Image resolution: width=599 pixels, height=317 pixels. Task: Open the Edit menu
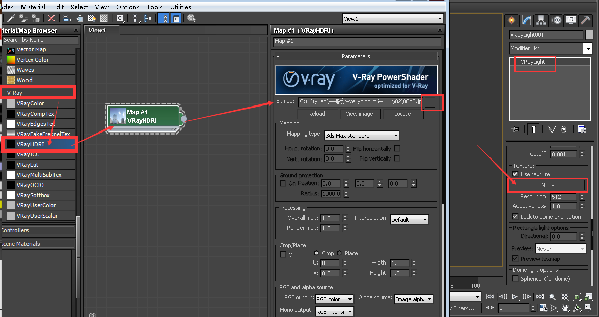58,7
